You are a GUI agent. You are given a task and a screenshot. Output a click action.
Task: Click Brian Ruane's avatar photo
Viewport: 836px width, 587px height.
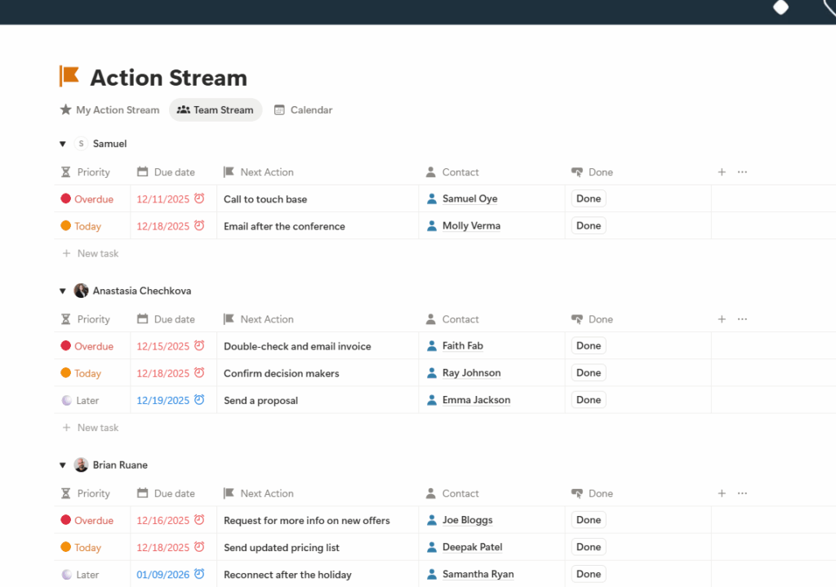pos(81,465)
